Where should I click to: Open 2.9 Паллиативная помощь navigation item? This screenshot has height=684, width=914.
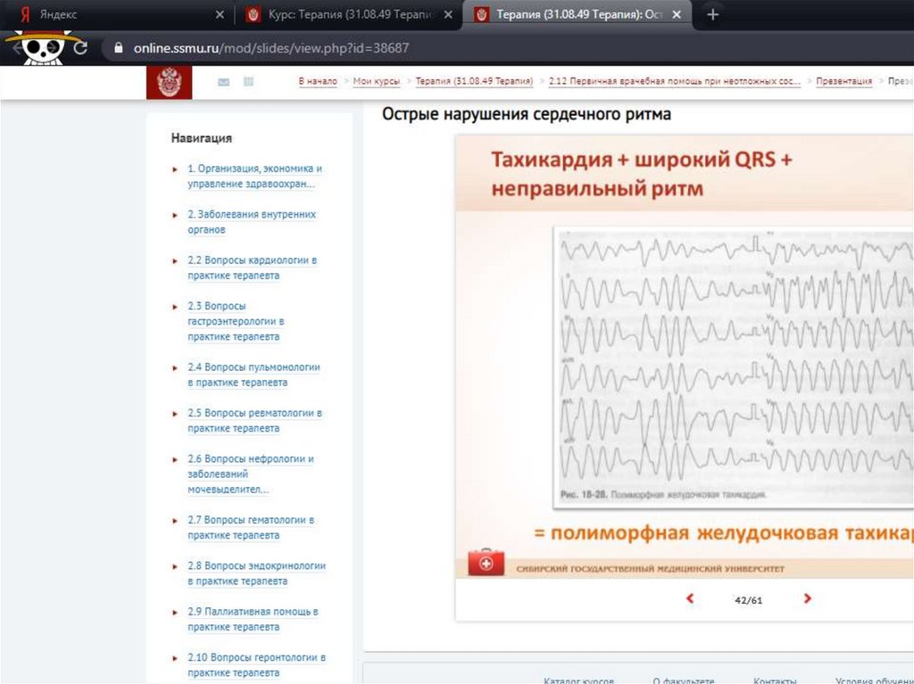point(253,619)
